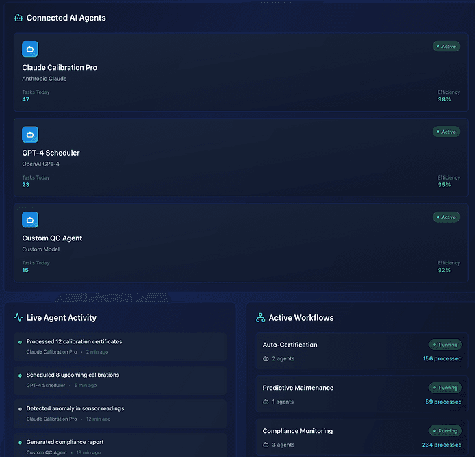Click Active badge on Custom QC Agent
This screenshot has height=457, width=475.
pos(446,217)
